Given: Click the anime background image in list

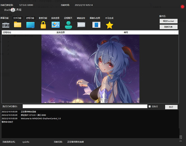Looking at the screenshot, I should tap(90, 68).
